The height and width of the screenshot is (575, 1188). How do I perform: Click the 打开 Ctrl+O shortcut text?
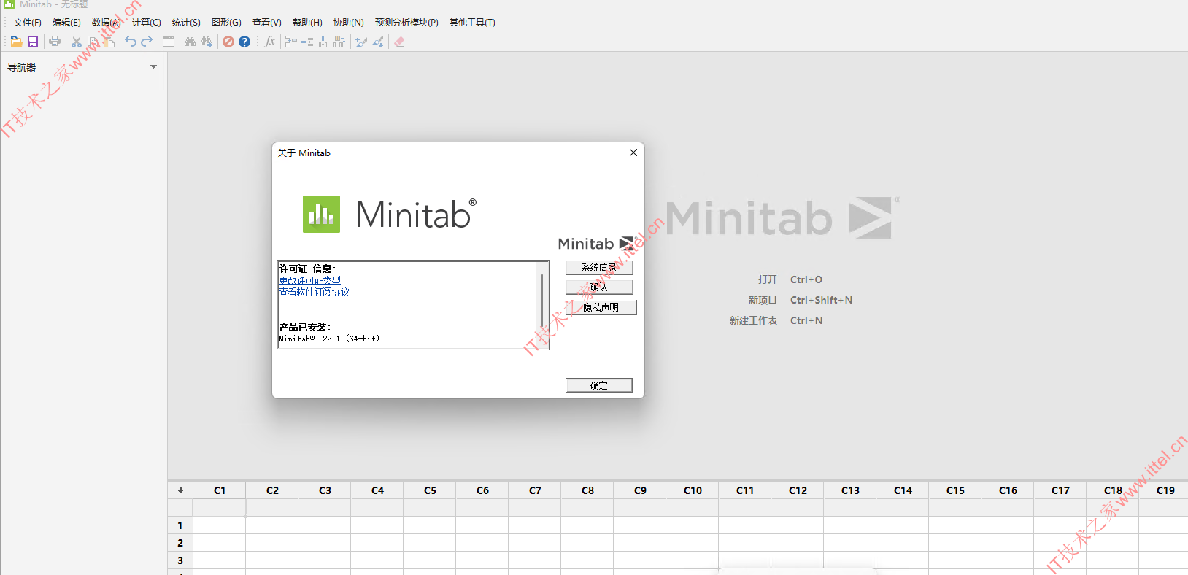coord(790,279)
